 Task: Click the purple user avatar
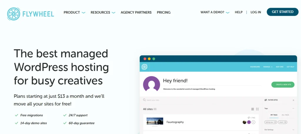[x=151, y=84]
